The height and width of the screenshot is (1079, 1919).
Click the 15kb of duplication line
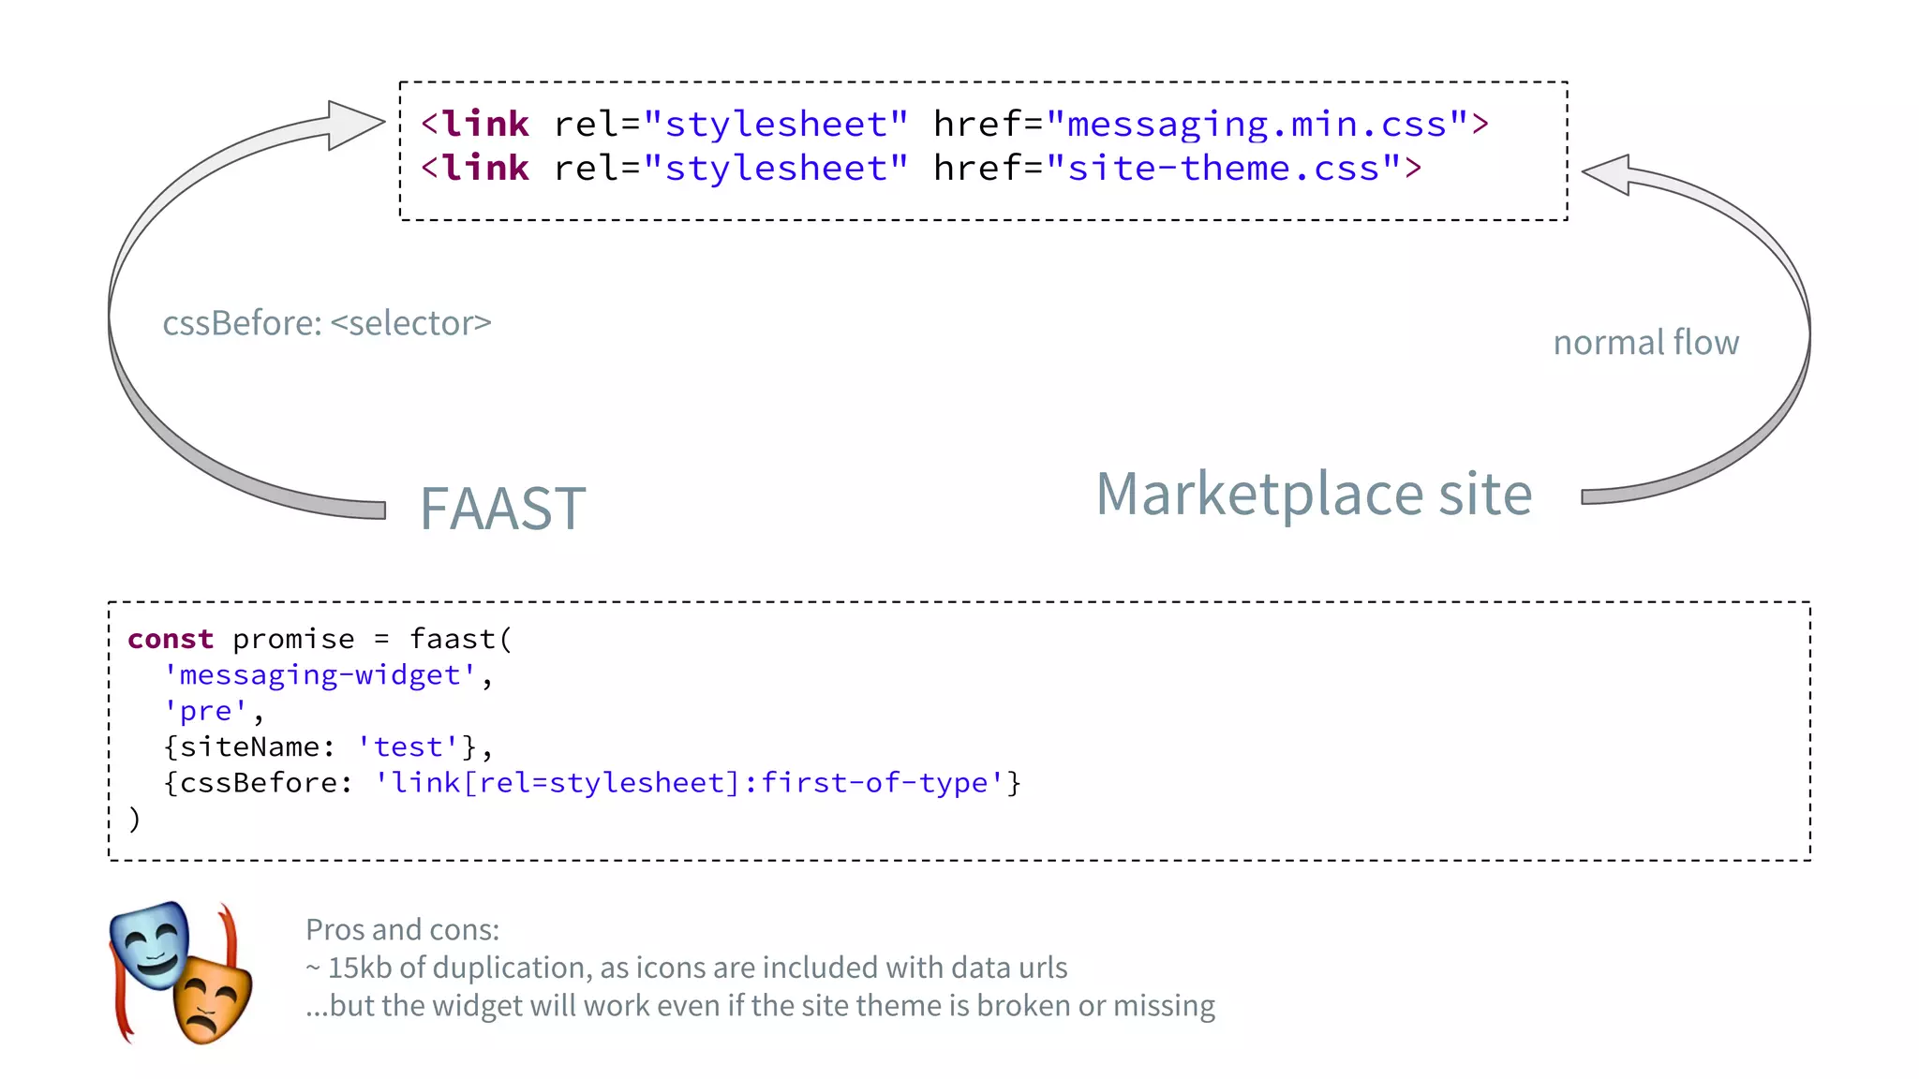point(686,968)
